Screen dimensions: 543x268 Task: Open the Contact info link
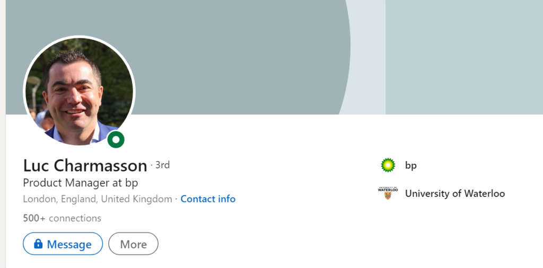pyautogui.click(x=208, y=199)
